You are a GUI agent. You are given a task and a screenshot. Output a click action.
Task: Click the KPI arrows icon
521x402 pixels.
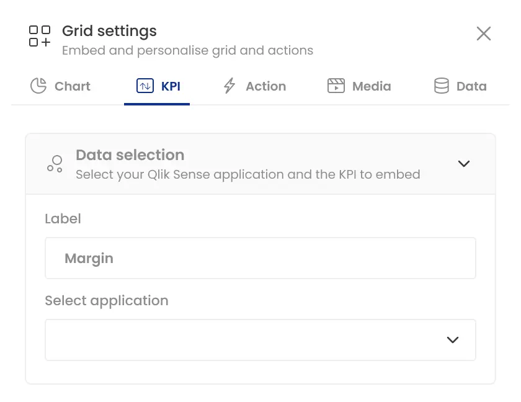point(145,86)
